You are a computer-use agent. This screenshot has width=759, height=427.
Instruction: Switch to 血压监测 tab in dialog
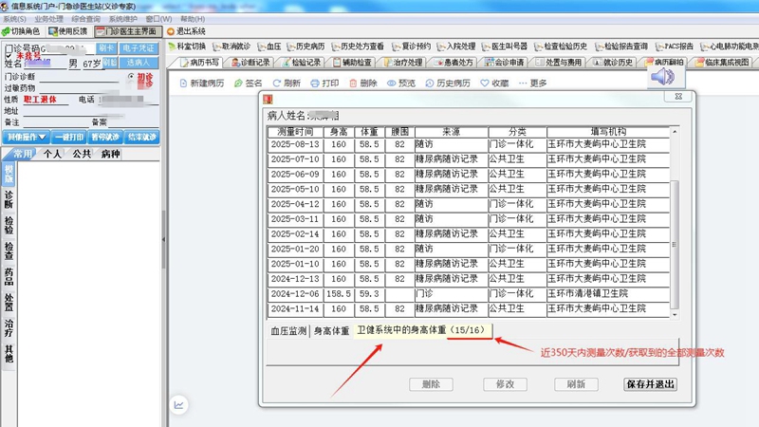(x=288, y=331)
